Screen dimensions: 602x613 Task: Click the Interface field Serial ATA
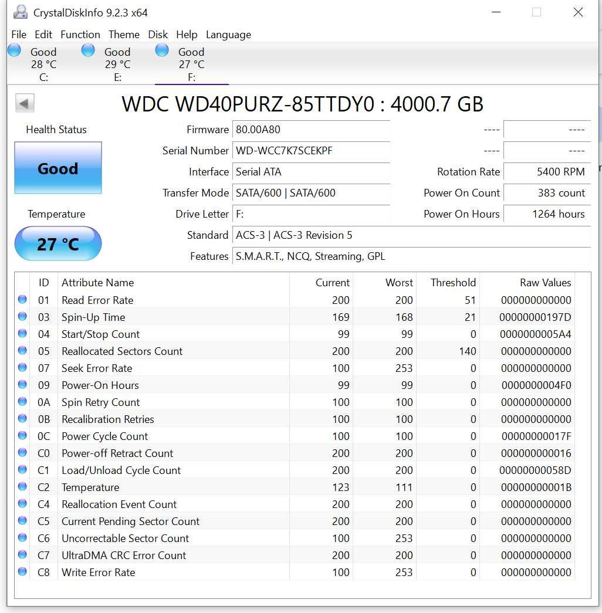pos(312,172)
